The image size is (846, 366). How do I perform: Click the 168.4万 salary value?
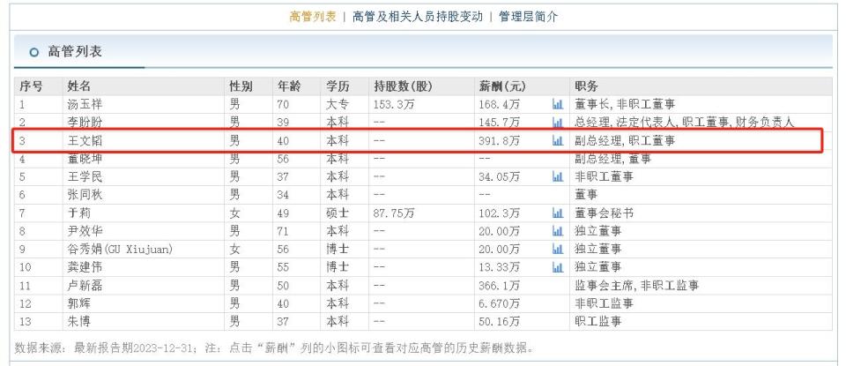[x=500, y=105]
